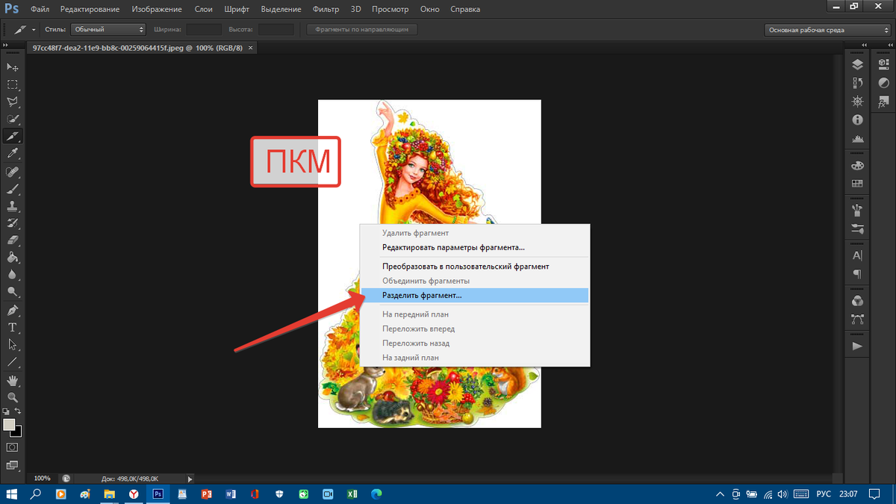Select the Clone Stamp tool
This screenshot has height=504, width=896.
(x=13, y=206)
